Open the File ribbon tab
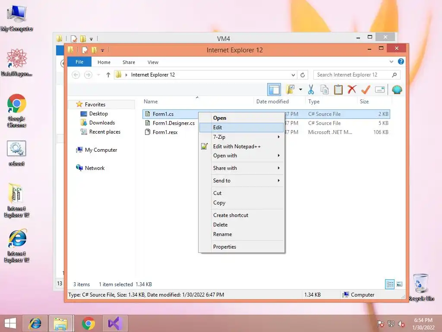This screenshot has width=442, height=332. point(79,62)
